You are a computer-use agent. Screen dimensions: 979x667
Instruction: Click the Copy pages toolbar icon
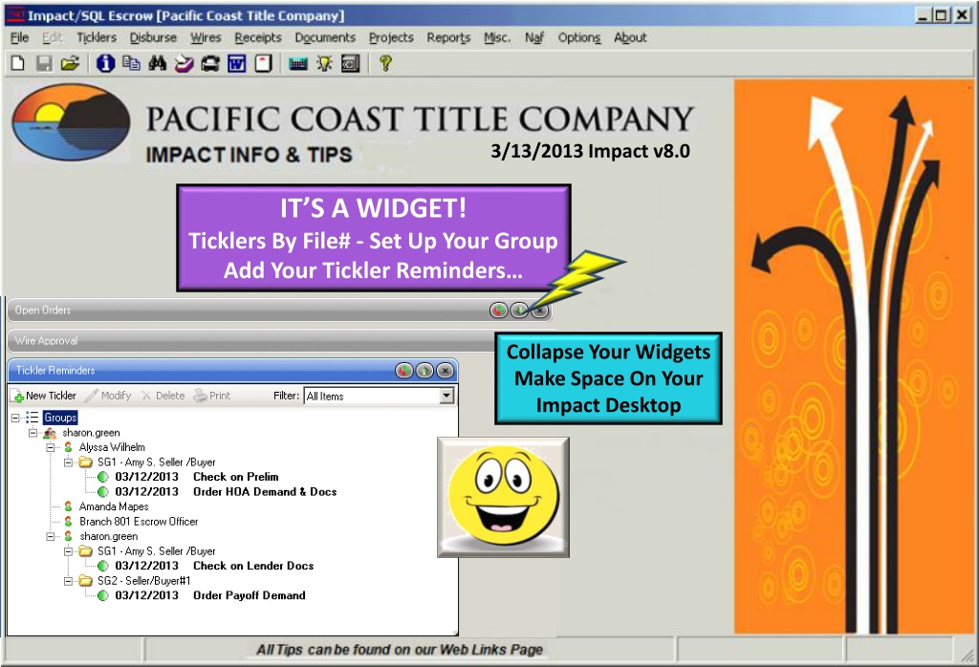click(x=131, y=63)
